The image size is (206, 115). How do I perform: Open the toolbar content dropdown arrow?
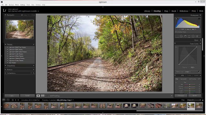(x=172, y=96)
